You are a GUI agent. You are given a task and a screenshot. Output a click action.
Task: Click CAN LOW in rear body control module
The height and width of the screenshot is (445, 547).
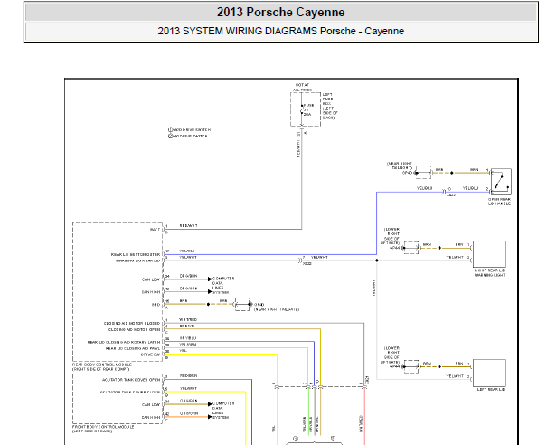tap(151, 279)
